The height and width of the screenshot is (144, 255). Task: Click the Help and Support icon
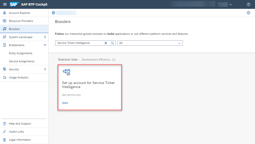(5, 124)
